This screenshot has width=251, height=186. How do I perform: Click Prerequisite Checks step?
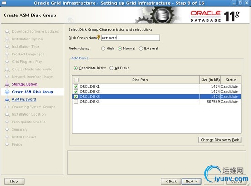click(29, 122)
